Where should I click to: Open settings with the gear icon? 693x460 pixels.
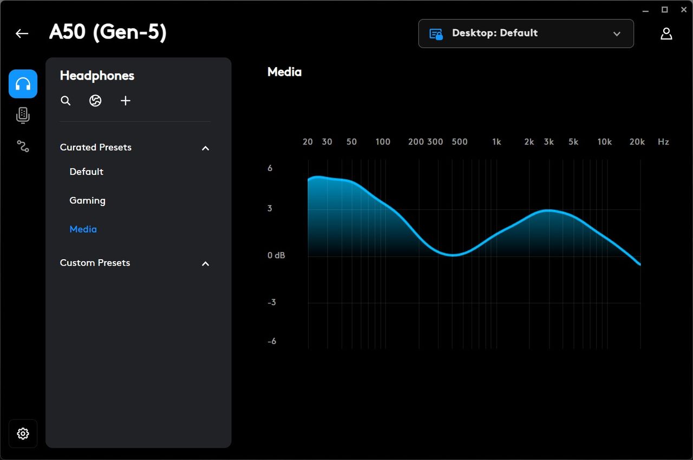(x=23, y=433)
